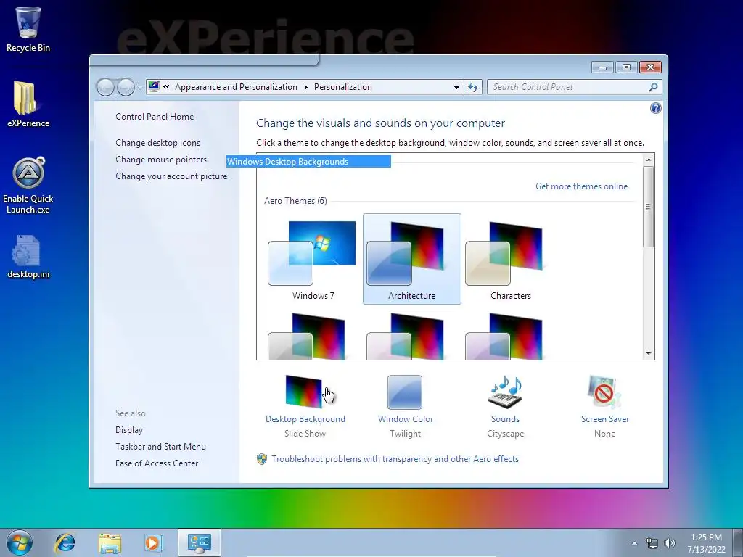Open the Screen Saver settings

(605, 406)
